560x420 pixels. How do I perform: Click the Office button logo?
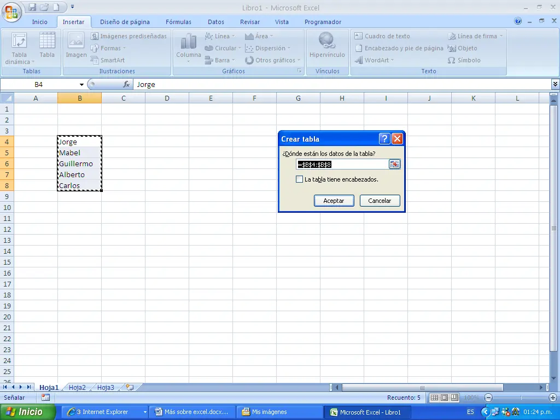pyautogui.click(x=11, y=12)
